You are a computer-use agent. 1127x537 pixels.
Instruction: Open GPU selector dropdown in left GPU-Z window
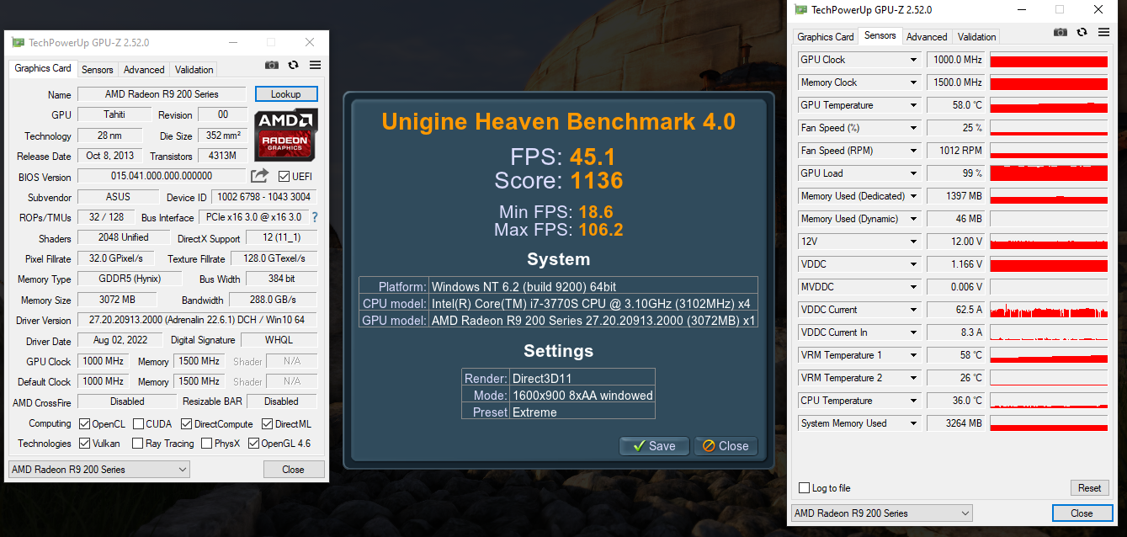point(99,469)
